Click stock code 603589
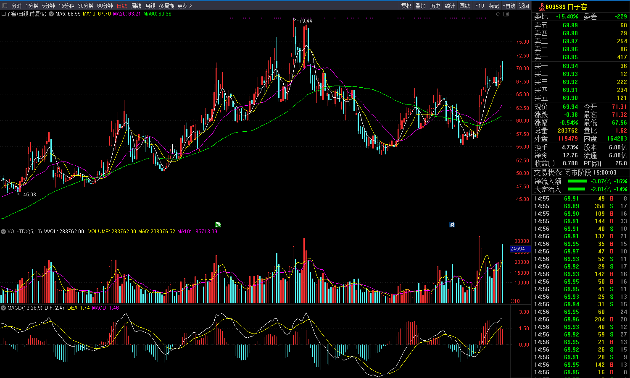Viewport: 630px width, 378px height. pos(556,7)
